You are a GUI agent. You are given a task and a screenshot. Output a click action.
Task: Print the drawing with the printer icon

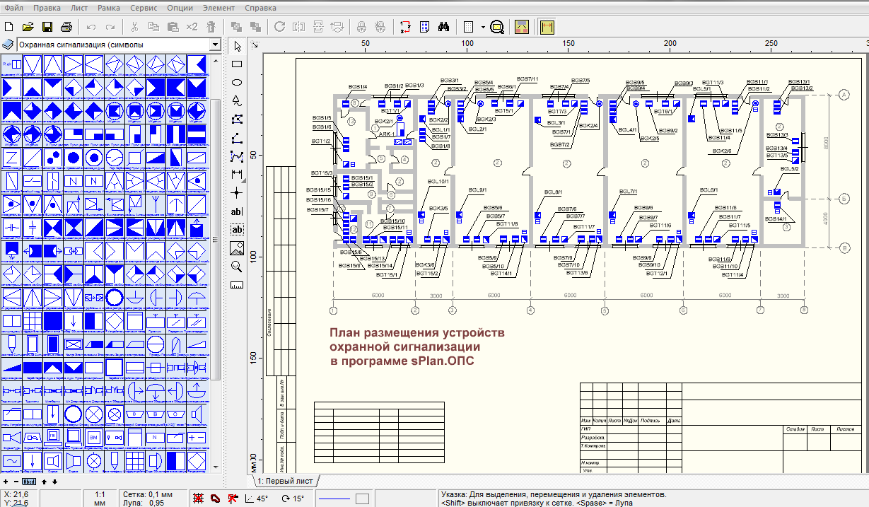(66, 27)
